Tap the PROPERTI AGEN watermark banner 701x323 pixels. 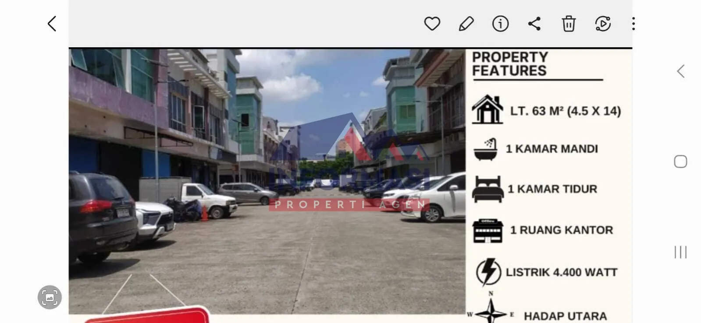pos(349,204)
